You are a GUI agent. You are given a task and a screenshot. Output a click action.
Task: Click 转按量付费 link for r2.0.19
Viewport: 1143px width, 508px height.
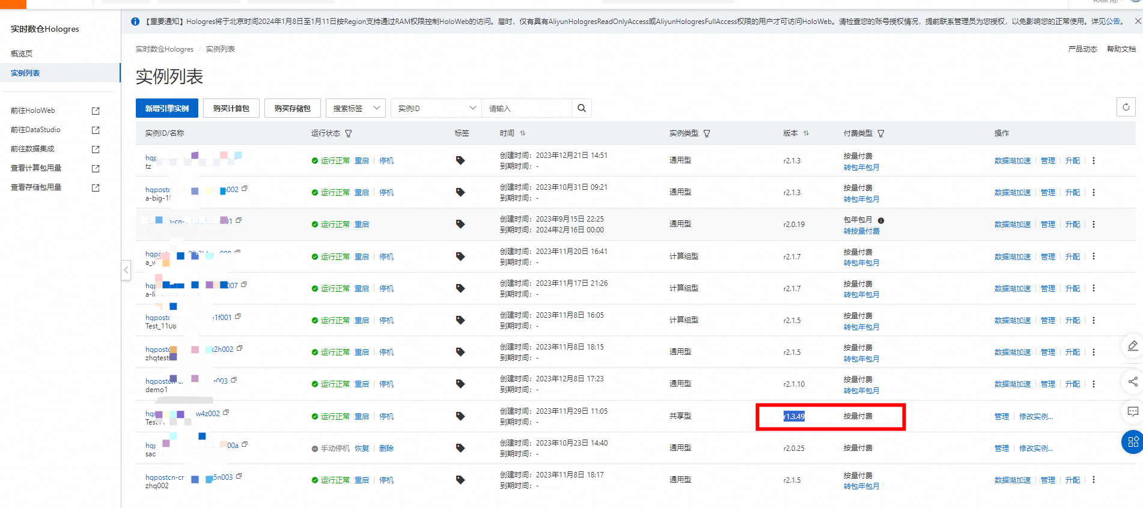[861, 231]
